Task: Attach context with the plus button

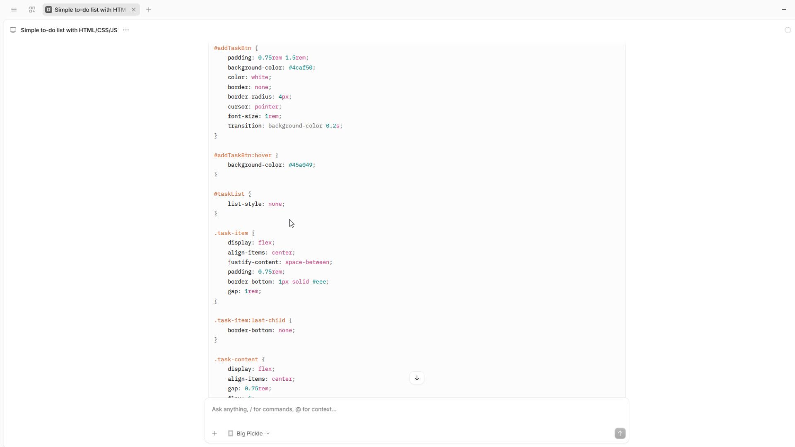Action: pos(214,433)
